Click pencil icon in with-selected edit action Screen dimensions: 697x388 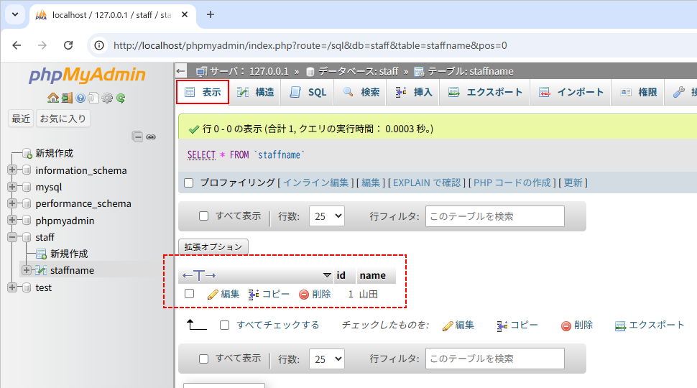pyautogui.click(x=448, y=325)
